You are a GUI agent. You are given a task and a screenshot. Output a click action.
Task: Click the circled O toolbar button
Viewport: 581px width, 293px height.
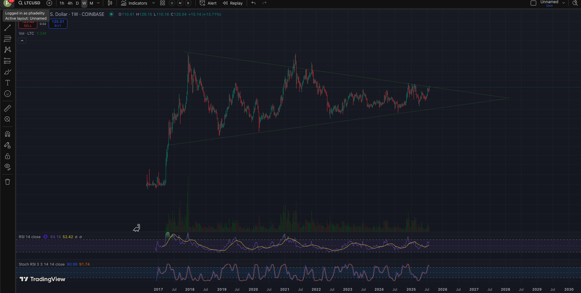pos(172,3)
